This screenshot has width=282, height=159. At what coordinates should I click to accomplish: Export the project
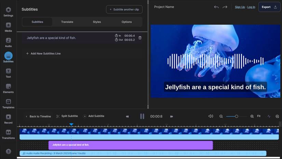(x=269, y=7)
